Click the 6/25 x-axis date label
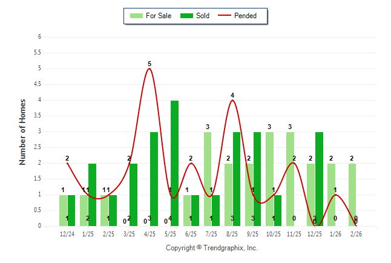This screenshot has width=391, height=263. click(x=191, y=233)
